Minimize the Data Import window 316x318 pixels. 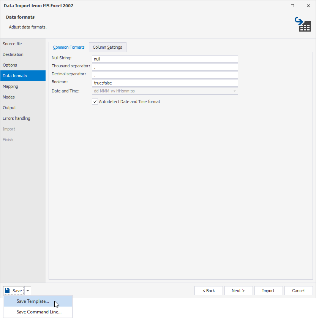tap(276, 6)
